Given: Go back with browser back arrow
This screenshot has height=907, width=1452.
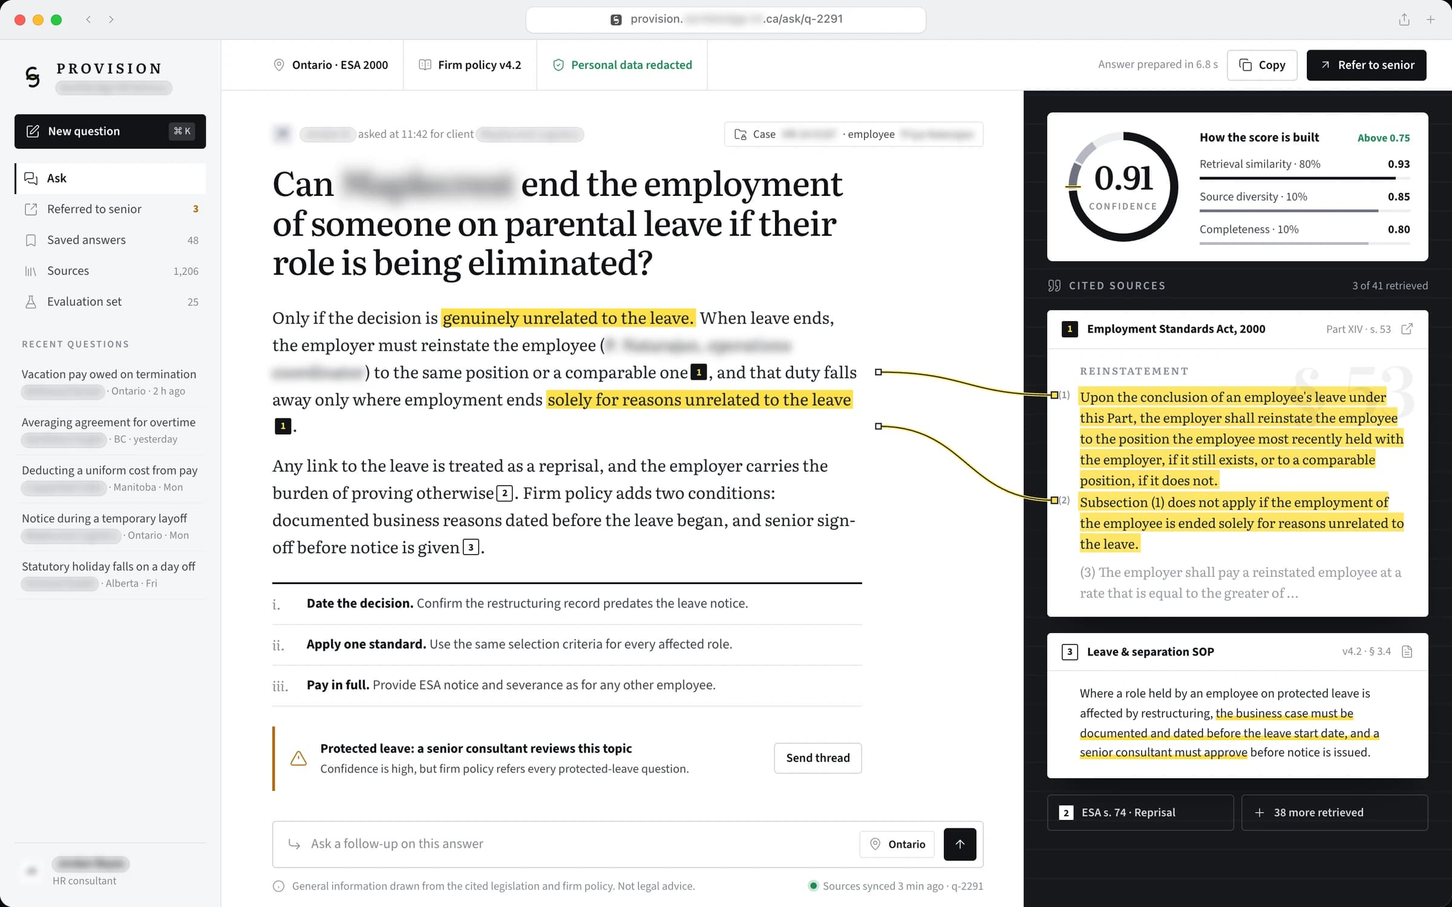Looking at the screenshot, I should pos(89,19).
